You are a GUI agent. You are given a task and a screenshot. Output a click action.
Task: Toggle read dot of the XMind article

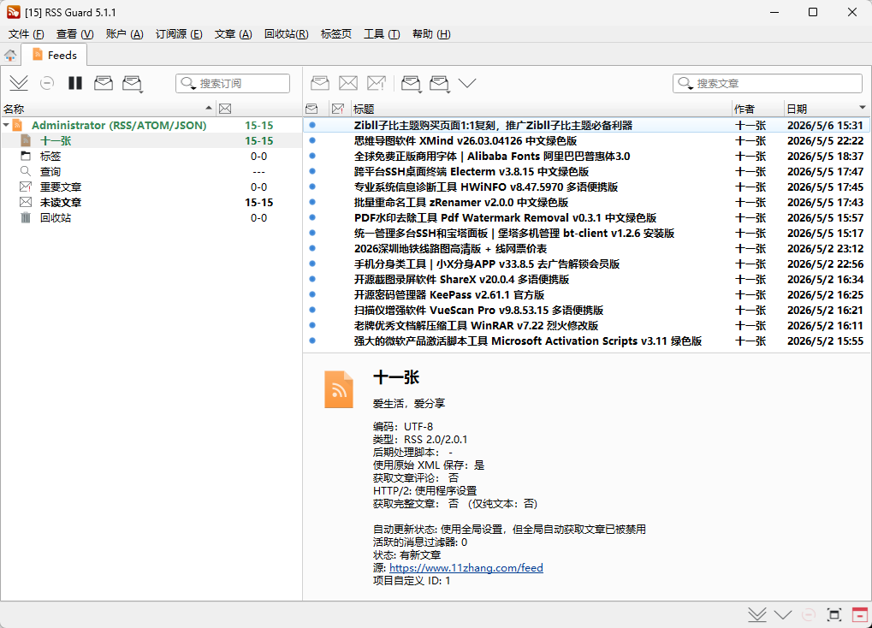pyautogui.click(x=312, y=140)
